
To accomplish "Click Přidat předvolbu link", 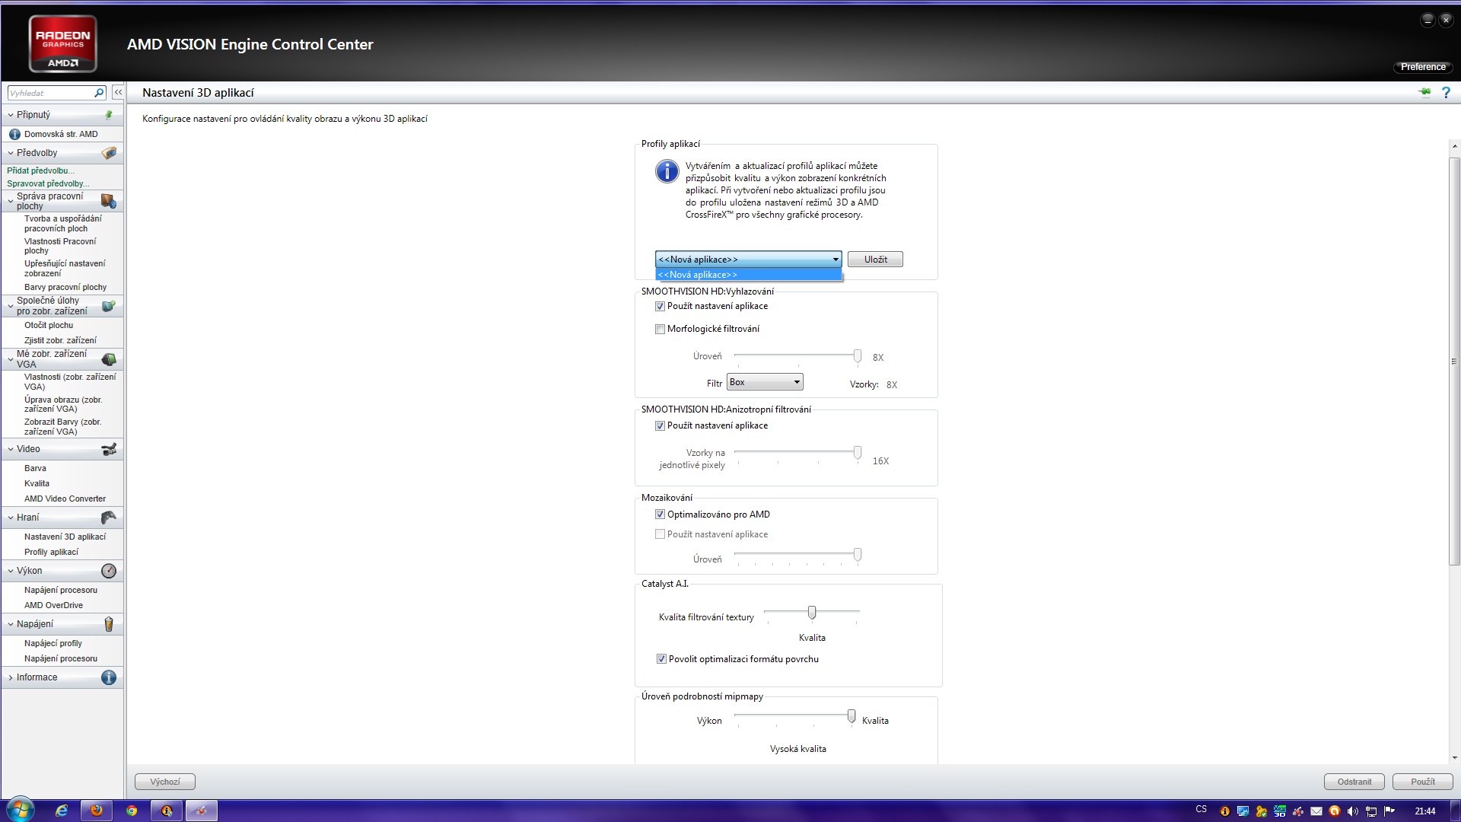I will (40, 170).
